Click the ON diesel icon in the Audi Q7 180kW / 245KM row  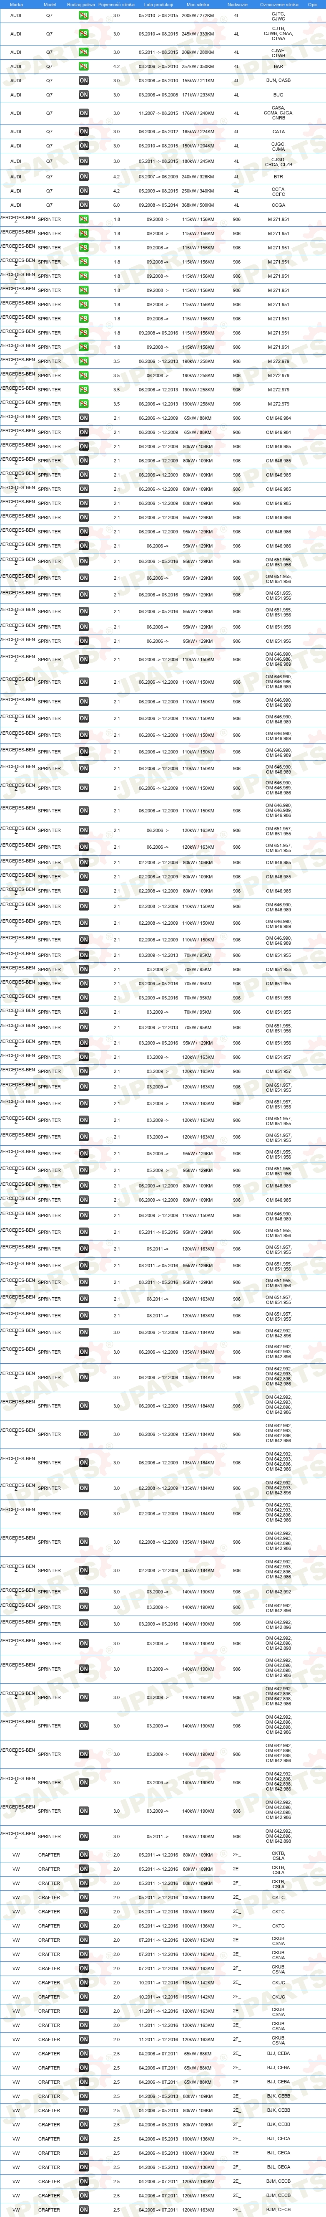coord(83,161)
